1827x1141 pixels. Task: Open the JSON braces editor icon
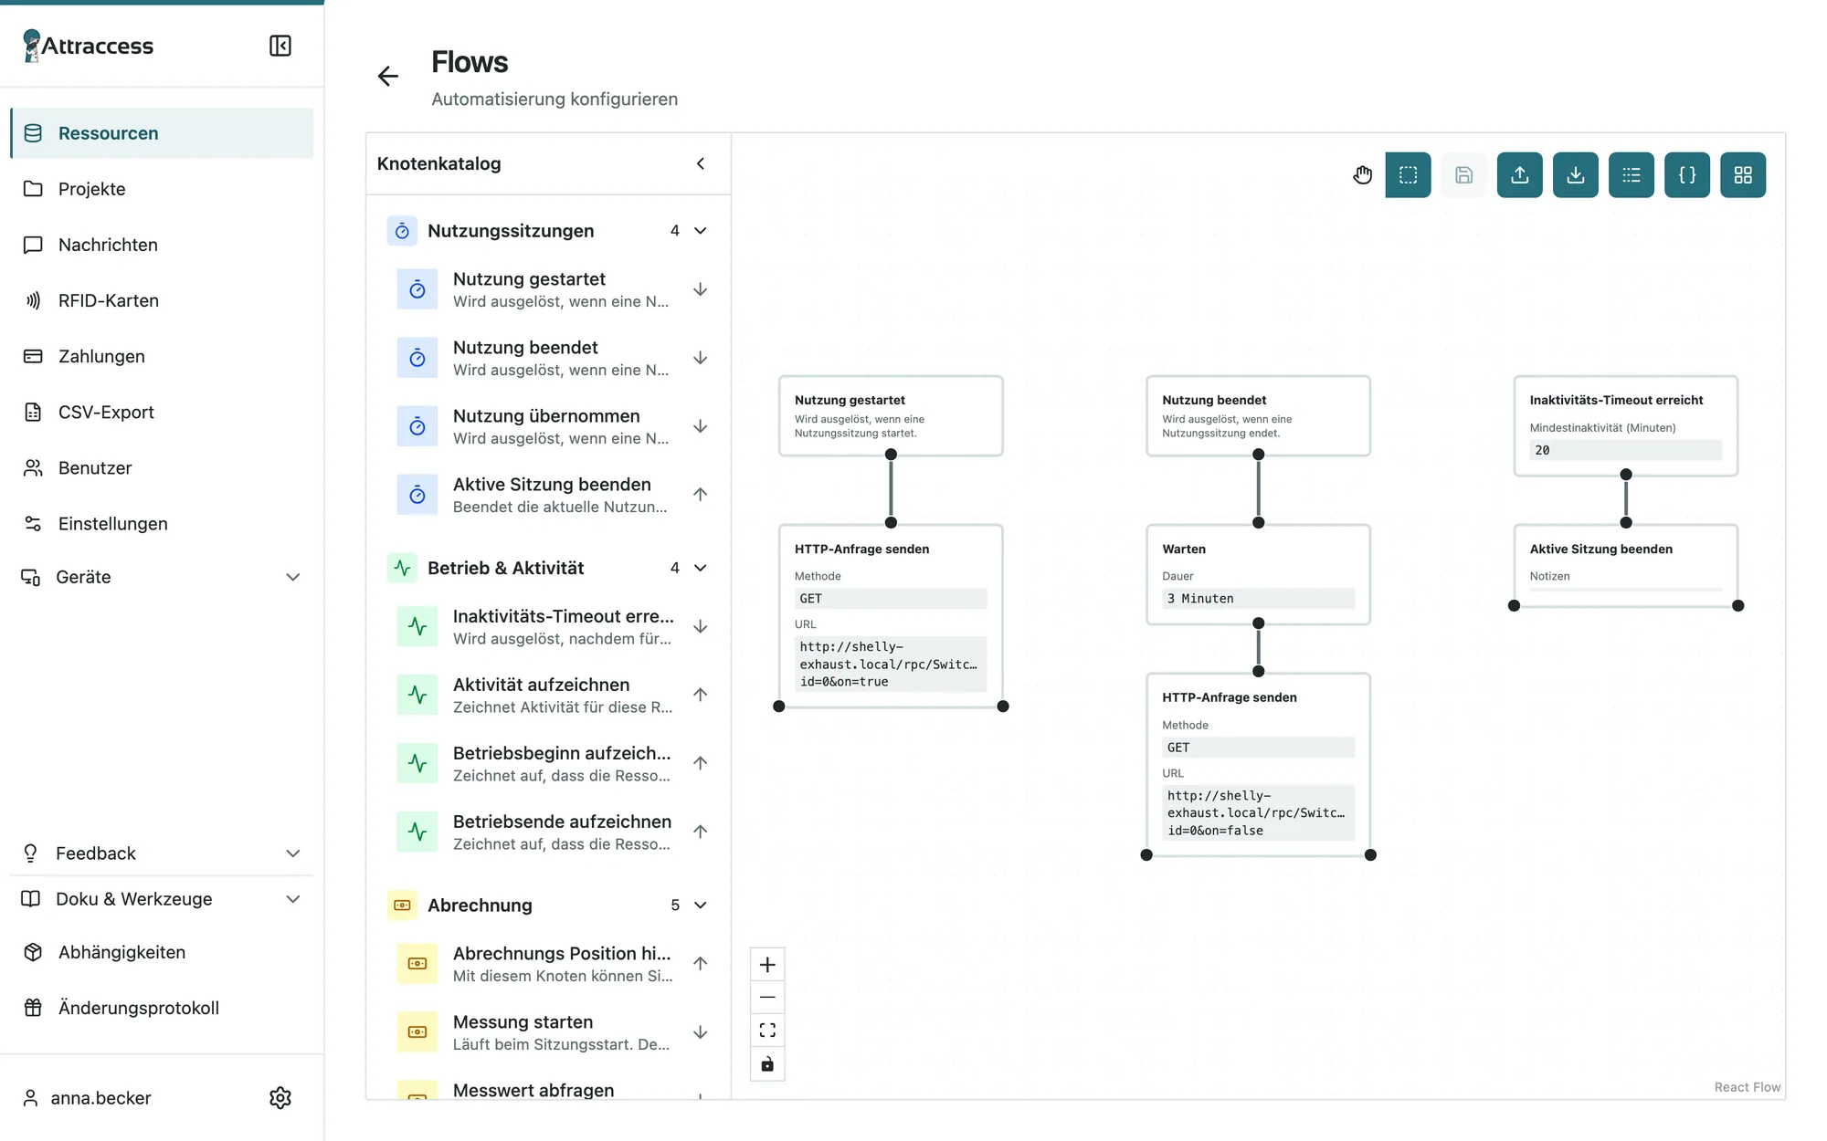pos(1687,174)
